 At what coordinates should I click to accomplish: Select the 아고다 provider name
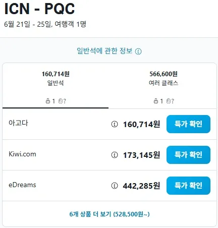click(18, 123)
